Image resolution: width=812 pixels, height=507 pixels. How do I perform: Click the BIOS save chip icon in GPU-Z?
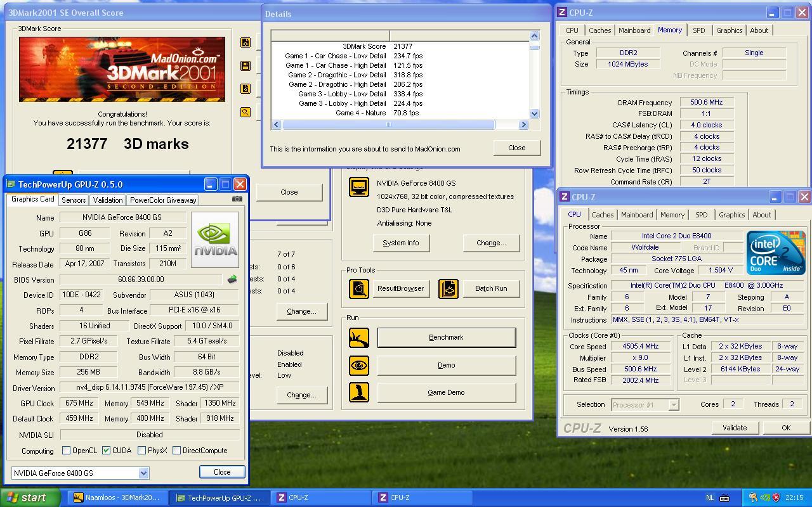coord(232,279)
